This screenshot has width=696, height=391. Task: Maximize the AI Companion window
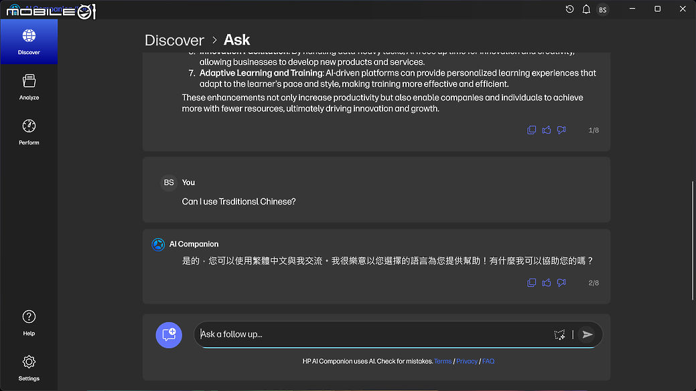pos(657,9)
